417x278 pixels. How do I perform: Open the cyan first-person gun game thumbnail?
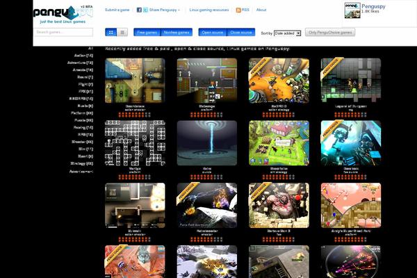click(x=351, y=143)
